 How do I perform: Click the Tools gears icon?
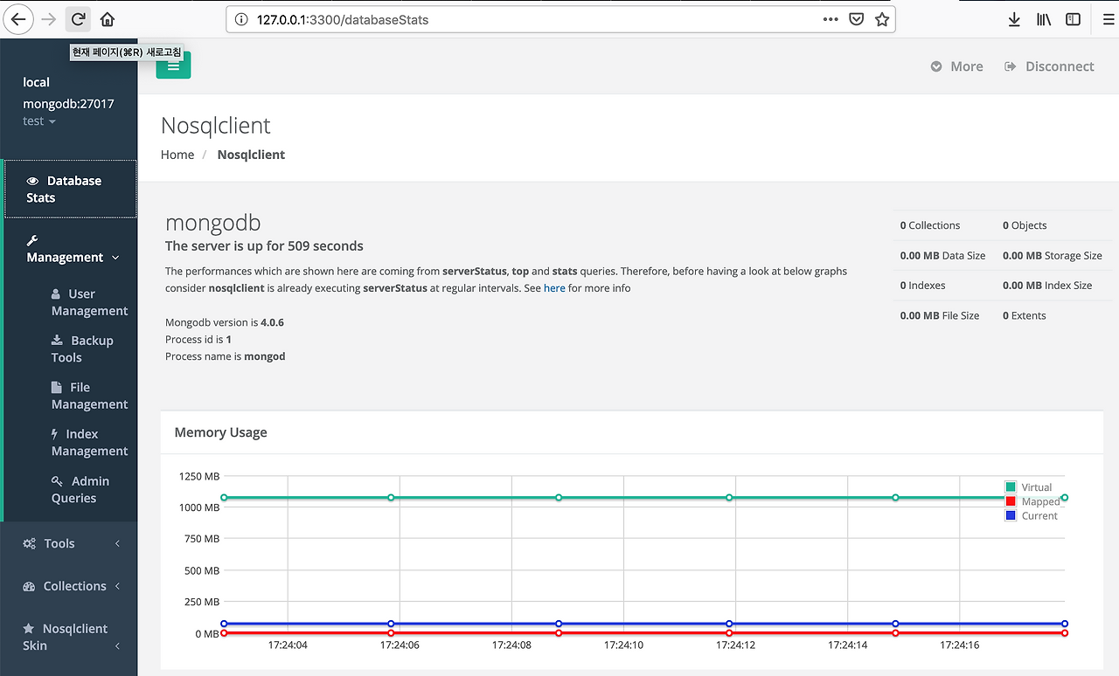(x=30, y=543)
